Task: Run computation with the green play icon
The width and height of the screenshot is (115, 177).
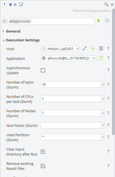Action: click(x=99, y=21)
